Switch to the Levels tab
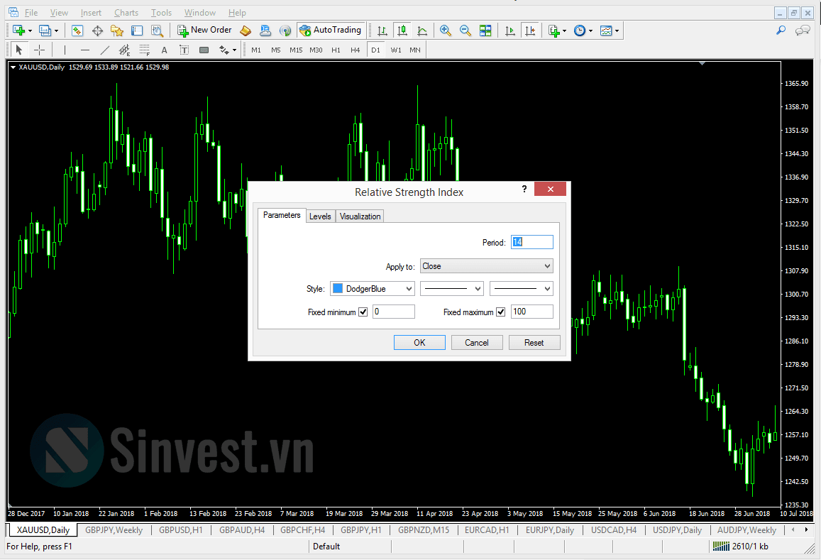The width and height of the screenshot is (821, 560). coord(320,216)
